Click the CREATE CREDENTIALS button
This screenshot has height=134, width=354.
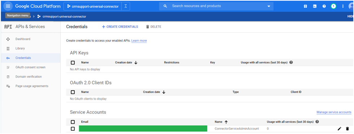coord(120,27)
